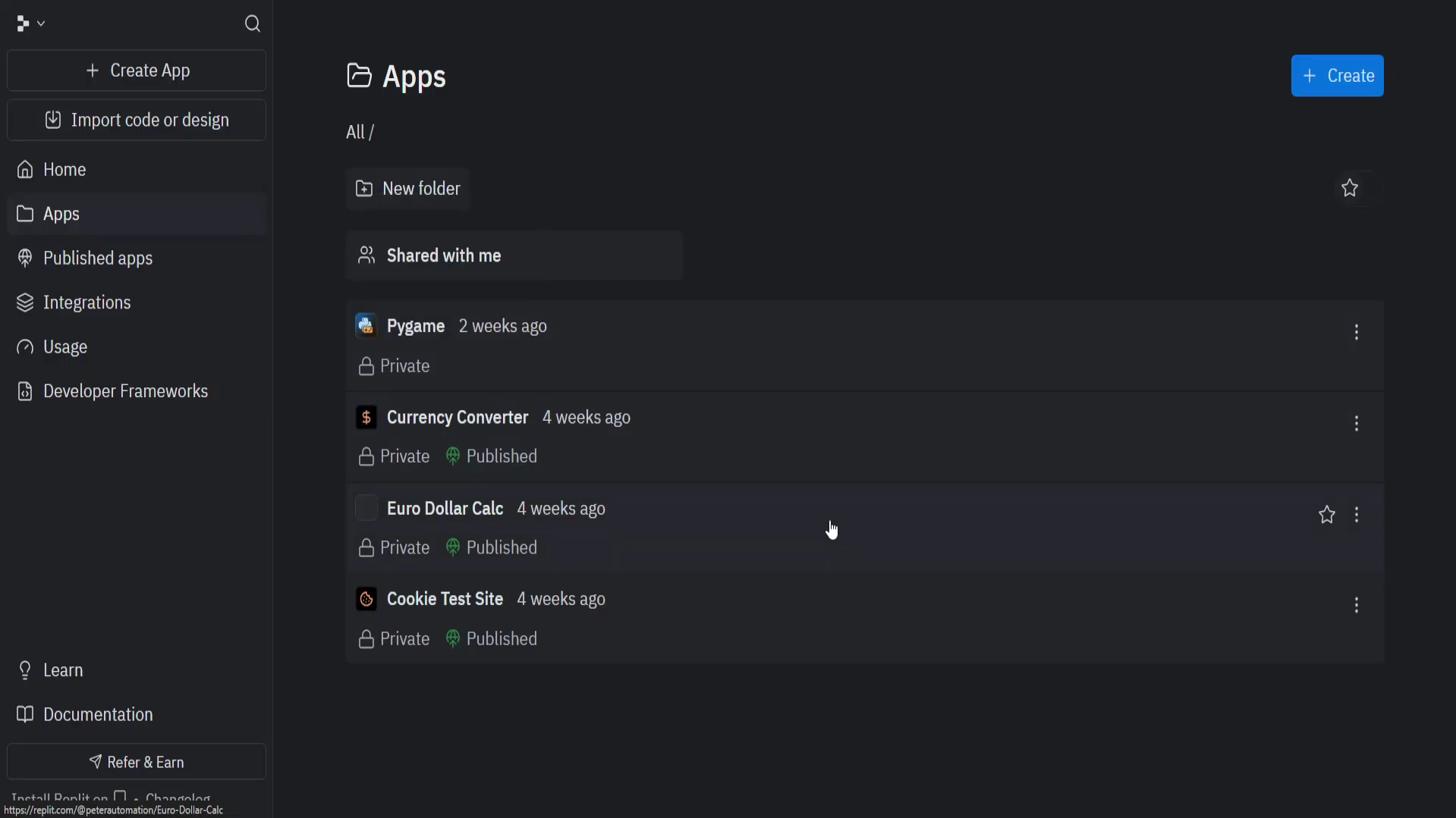Toggle the favorites filter star button
The width and height of the screenshot is (1456, 818).
[1349, 188]
